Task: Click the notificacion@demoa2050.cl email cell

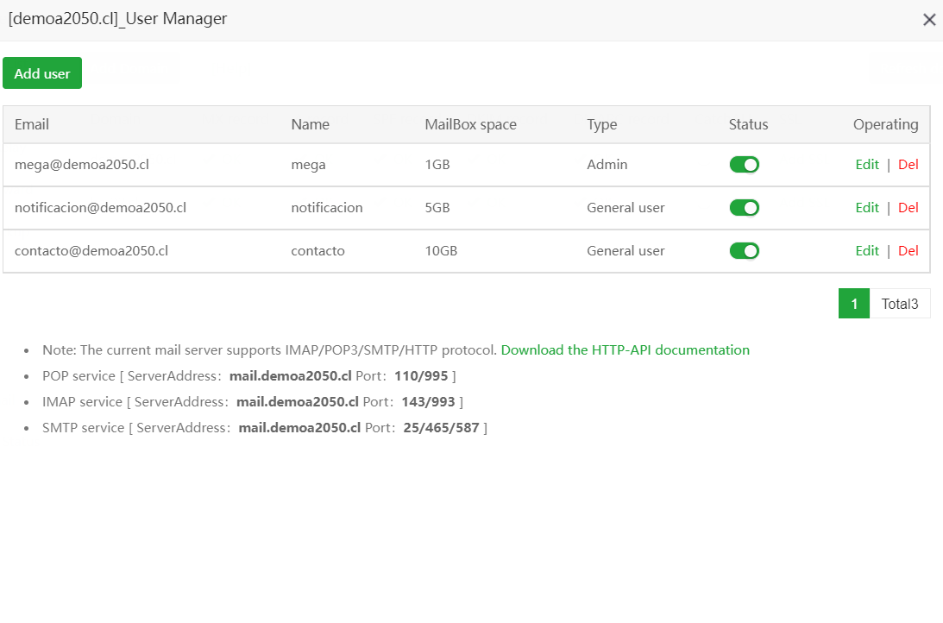Action: pyautogui.click(x=100, y=208)
